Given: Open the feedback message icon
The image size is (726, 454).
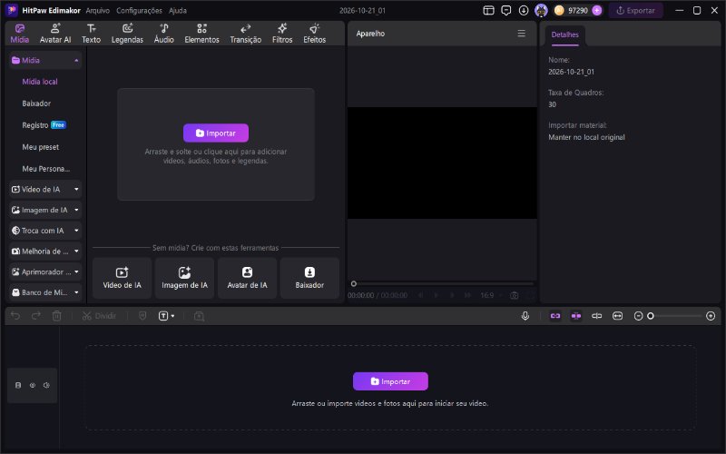Looking at the screenshot, I should click(506, 10).
